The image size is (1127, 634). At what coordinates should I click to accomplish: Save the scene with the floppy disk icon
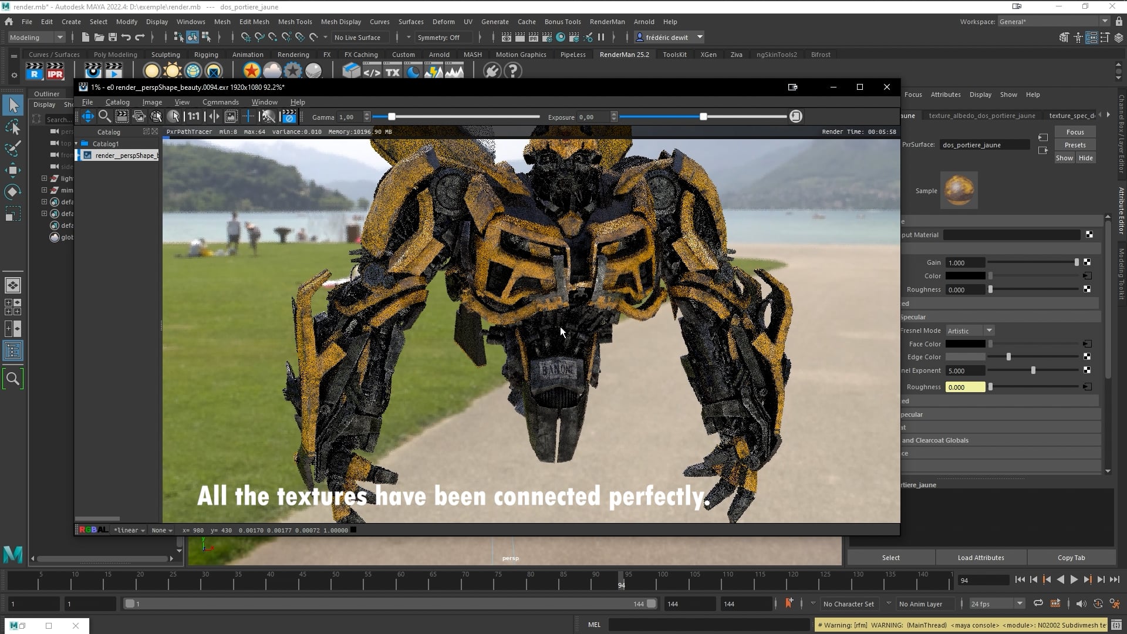112,37
